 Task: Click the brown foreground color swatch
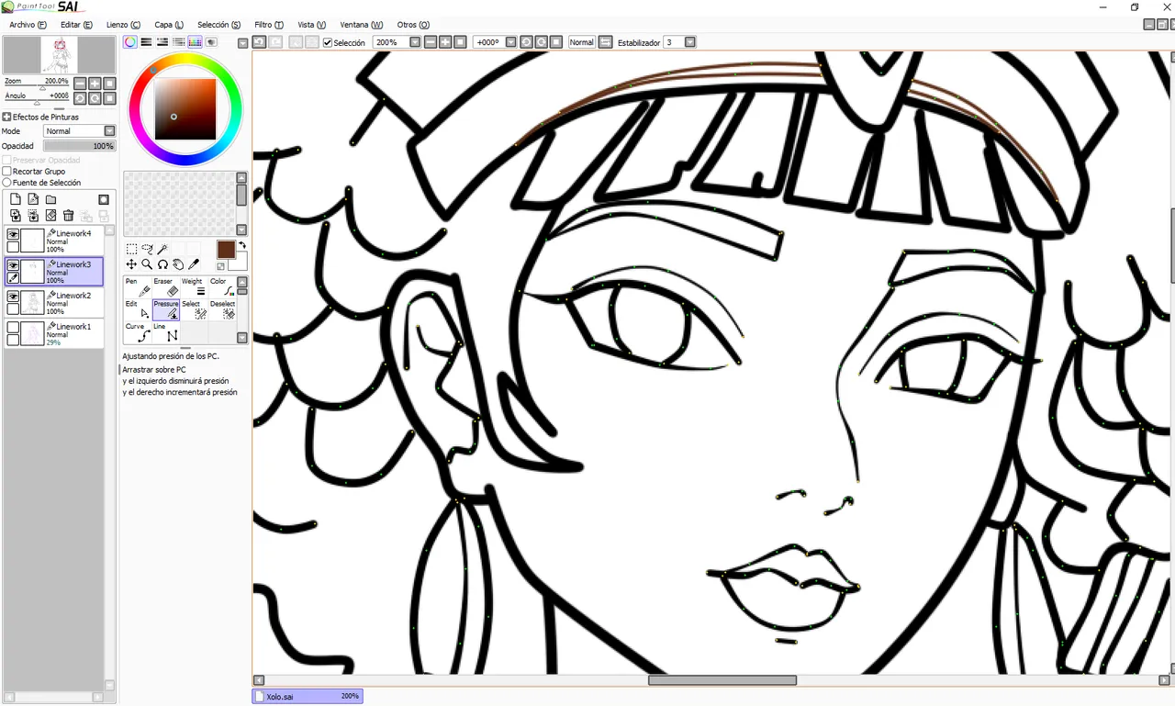pos(226,250)
